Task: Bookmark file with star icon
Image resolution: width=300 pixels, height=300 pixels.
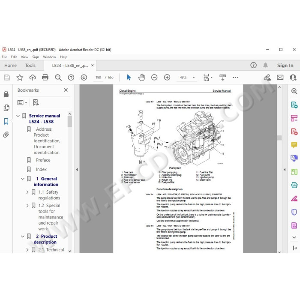Action: [x=20, y=78]
